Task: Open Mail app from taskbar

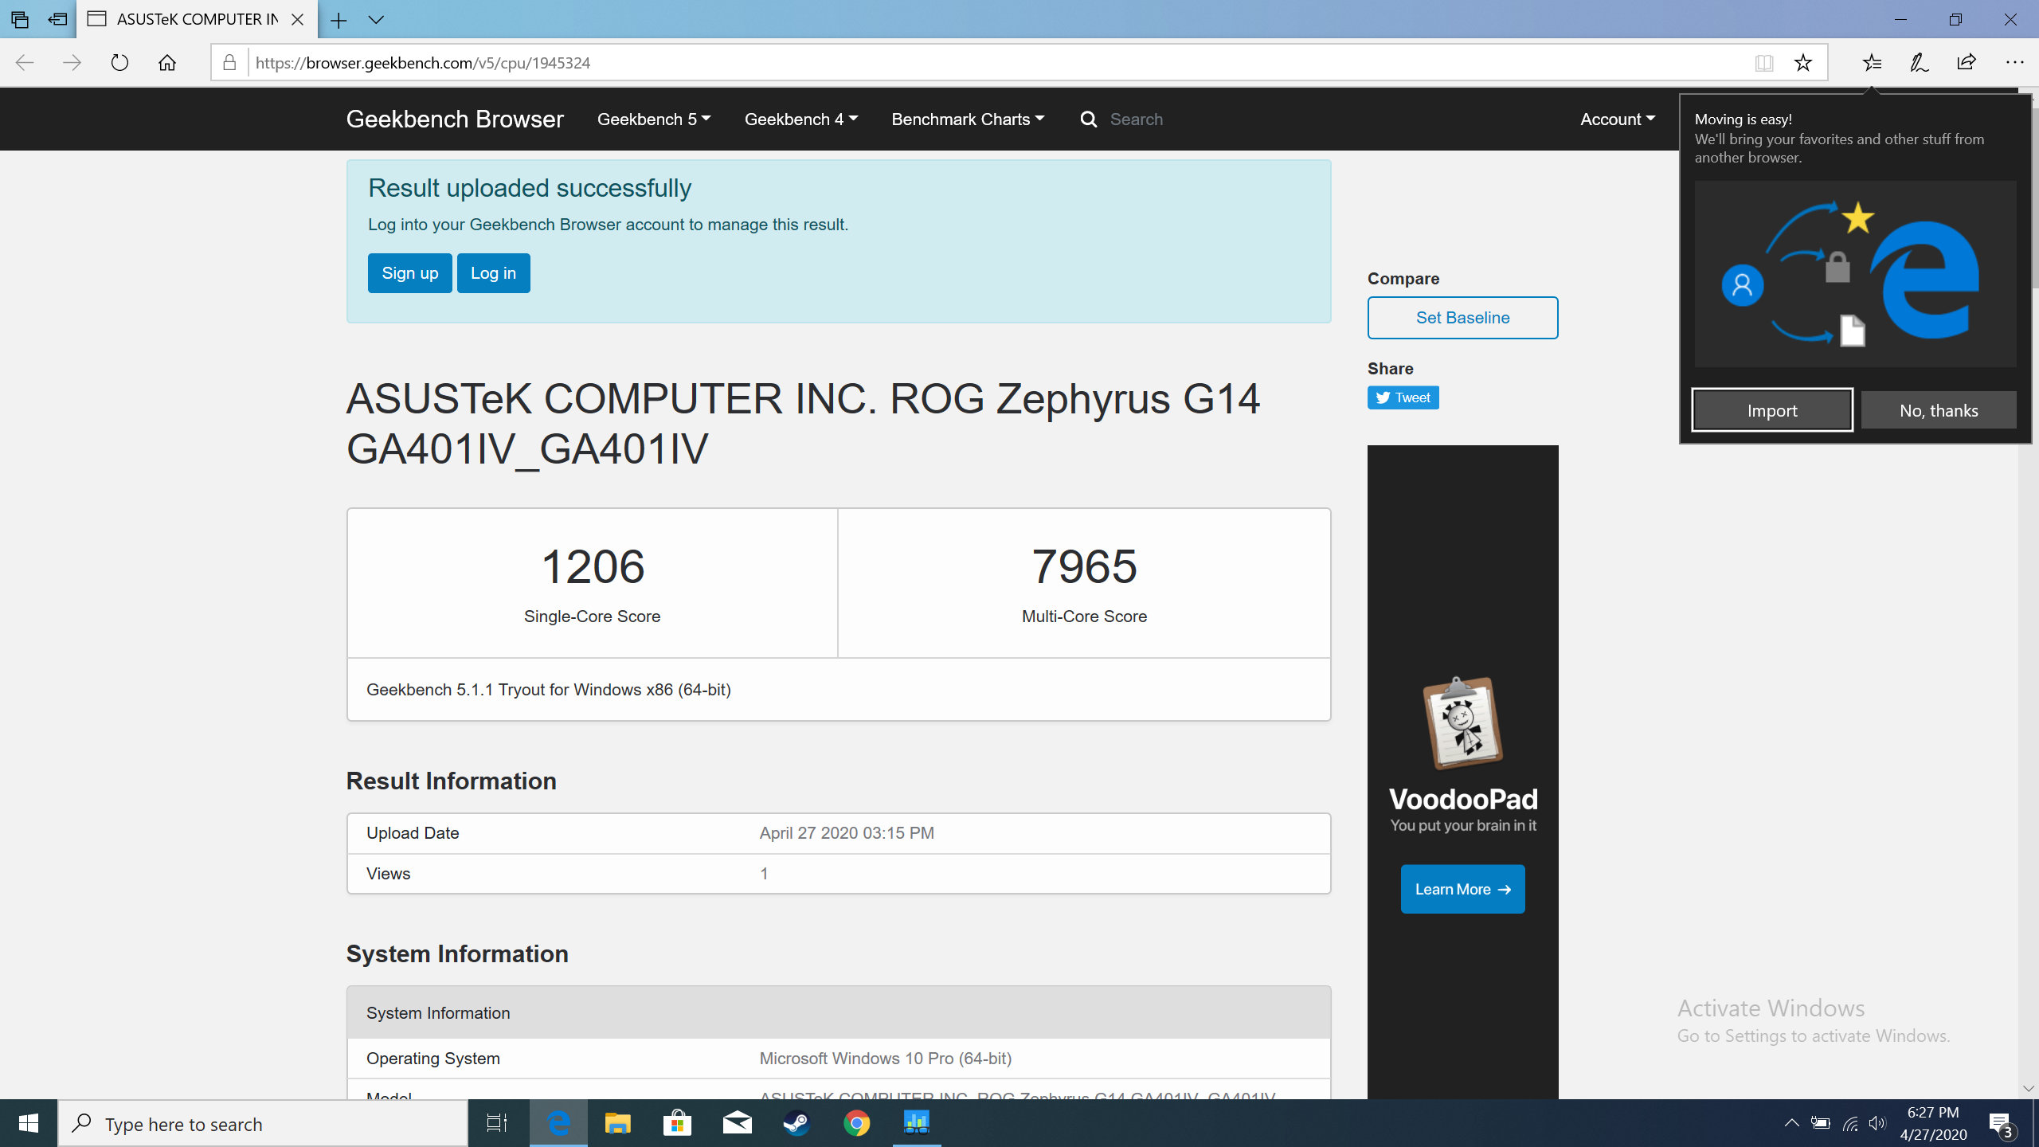Action: tap(737, 1124)
